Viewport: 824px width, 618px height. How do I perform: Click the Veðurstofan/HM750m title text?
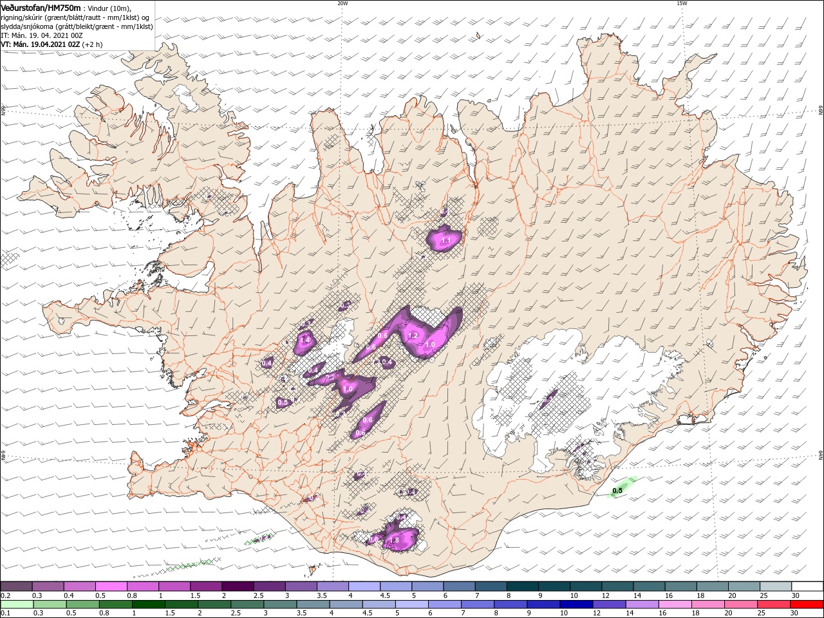(x=41, y=7)
